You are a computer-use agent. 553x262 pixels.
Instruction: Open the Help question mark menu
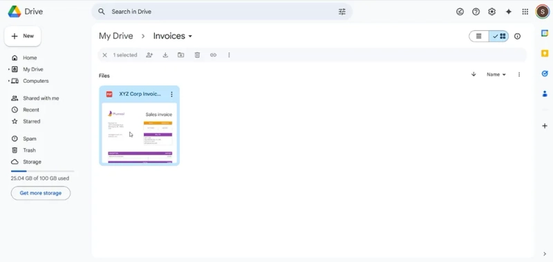[476, 12]
